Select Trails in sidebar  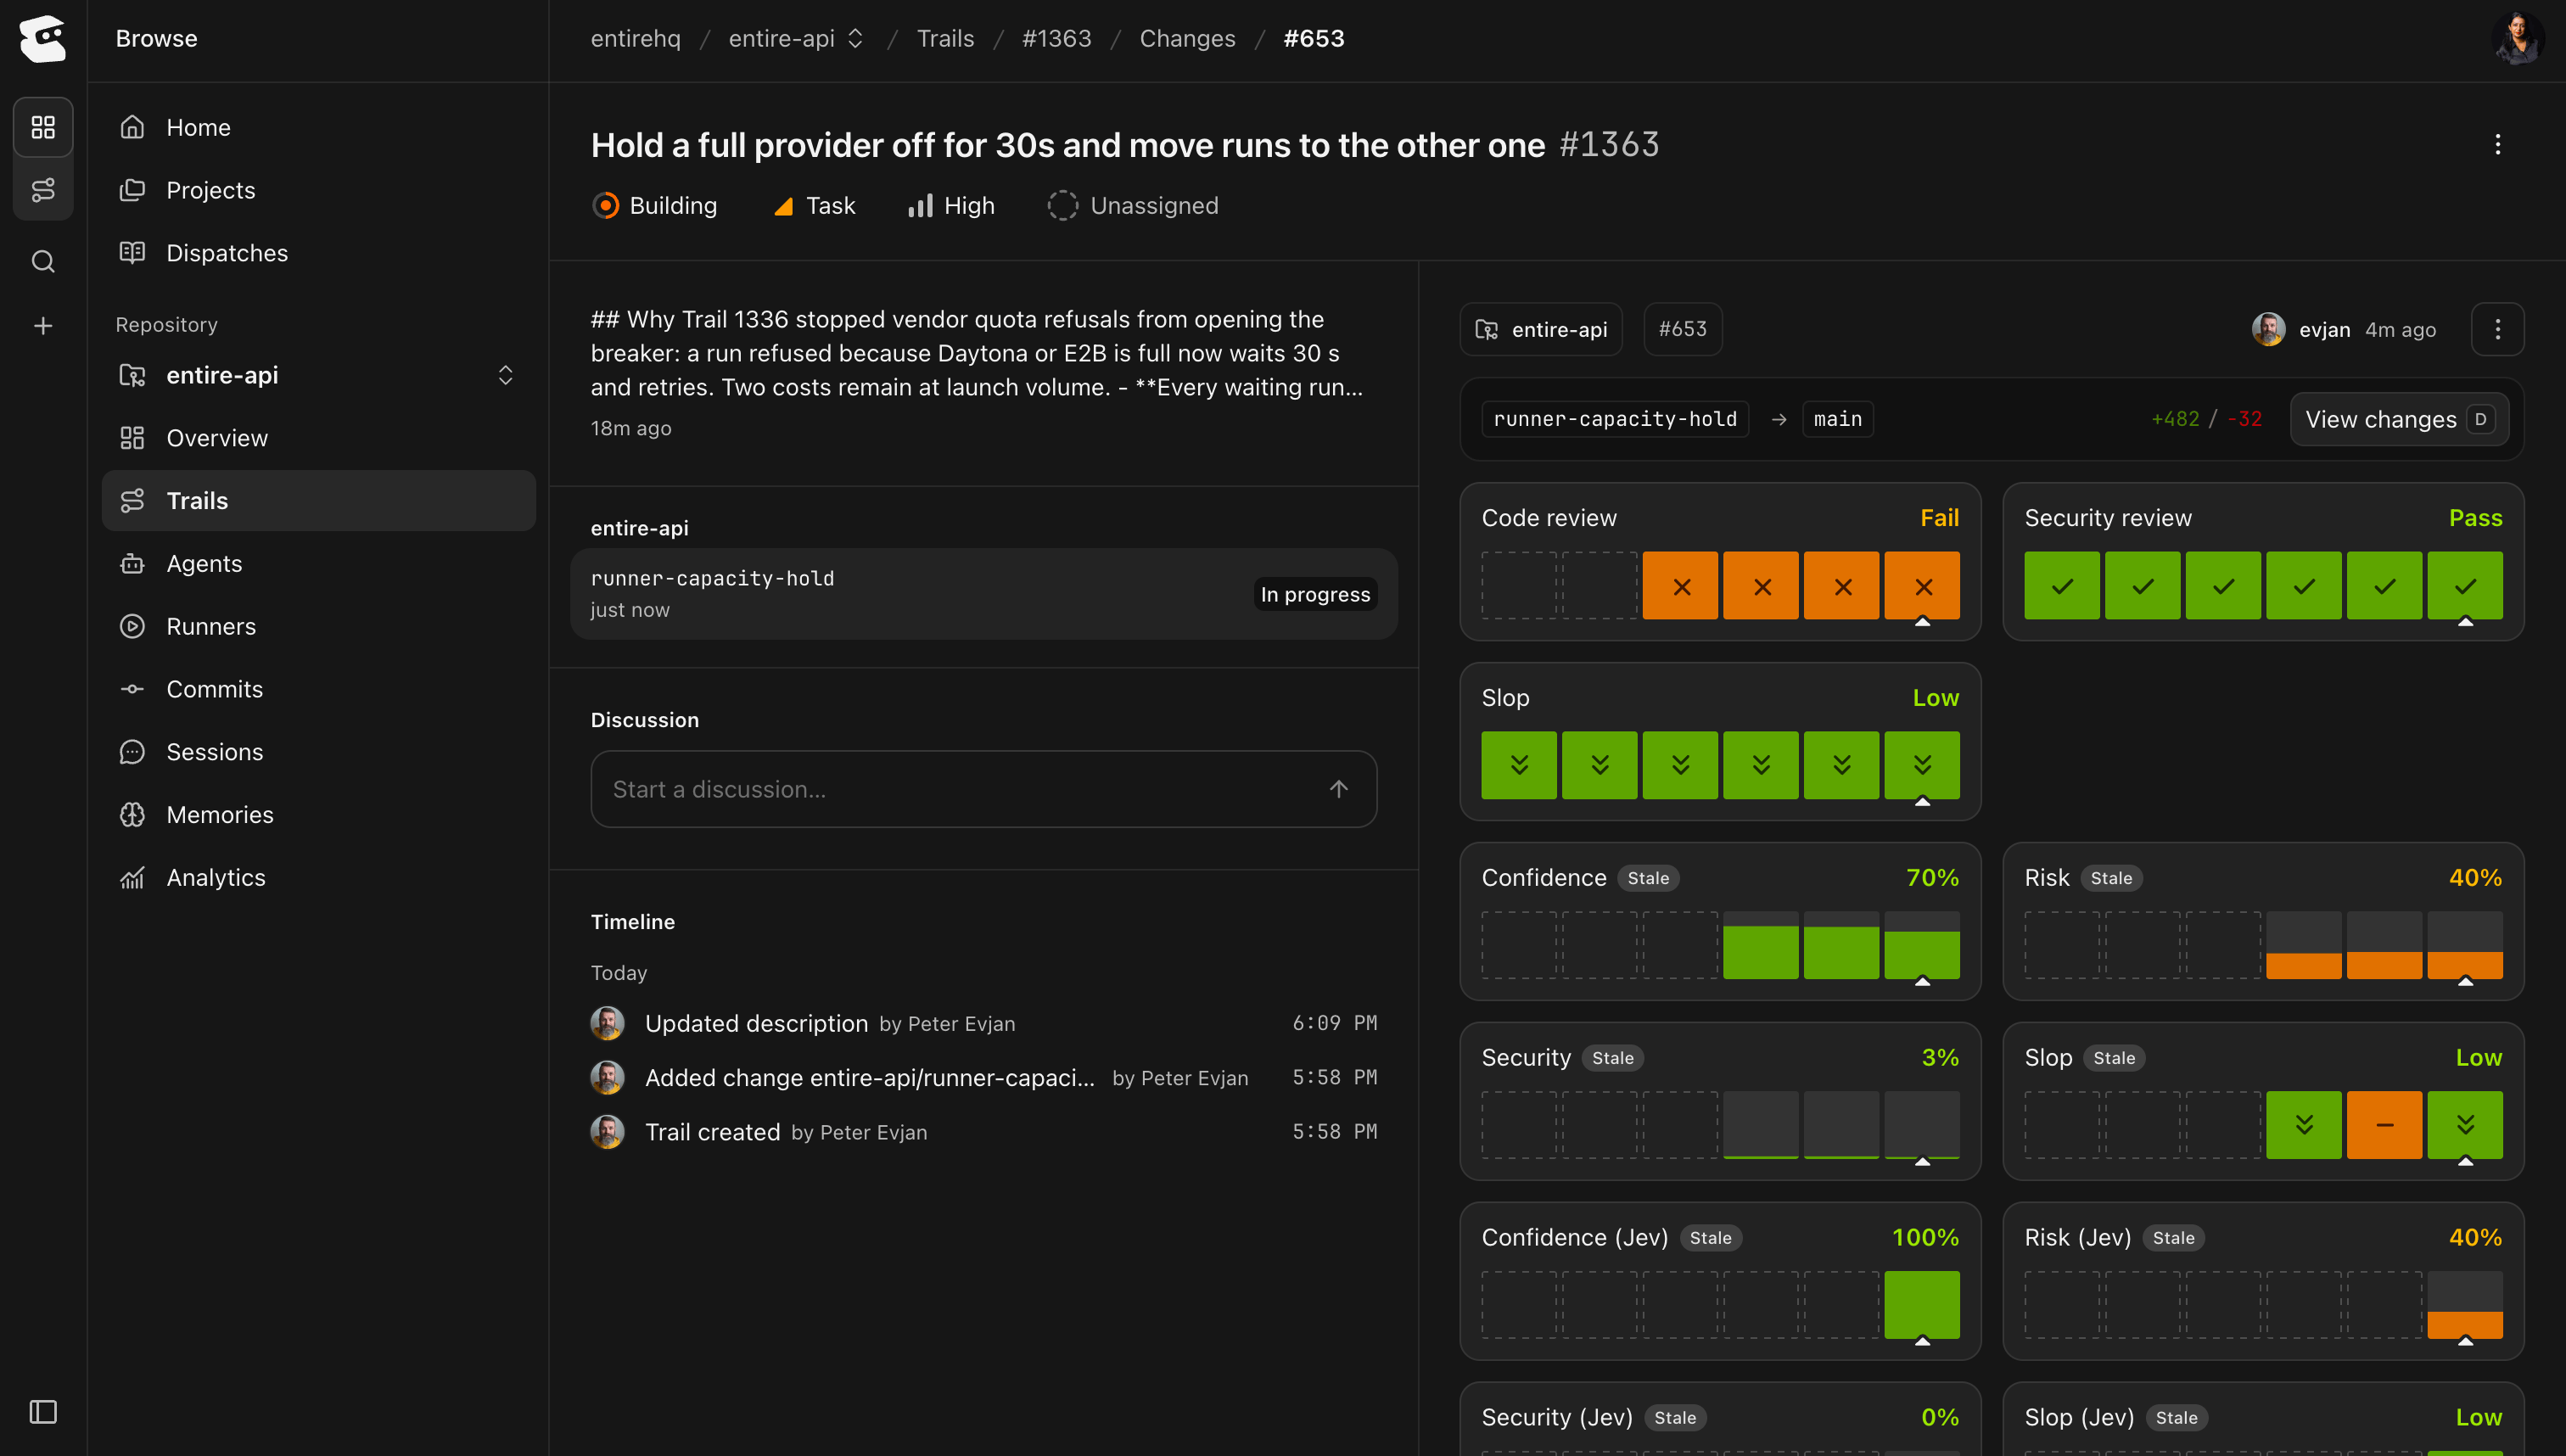319,501
